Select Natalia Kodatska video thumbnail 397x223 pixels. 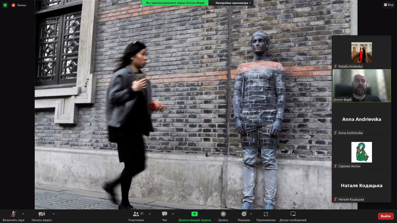pyautogui.click(x=362, y=53)
